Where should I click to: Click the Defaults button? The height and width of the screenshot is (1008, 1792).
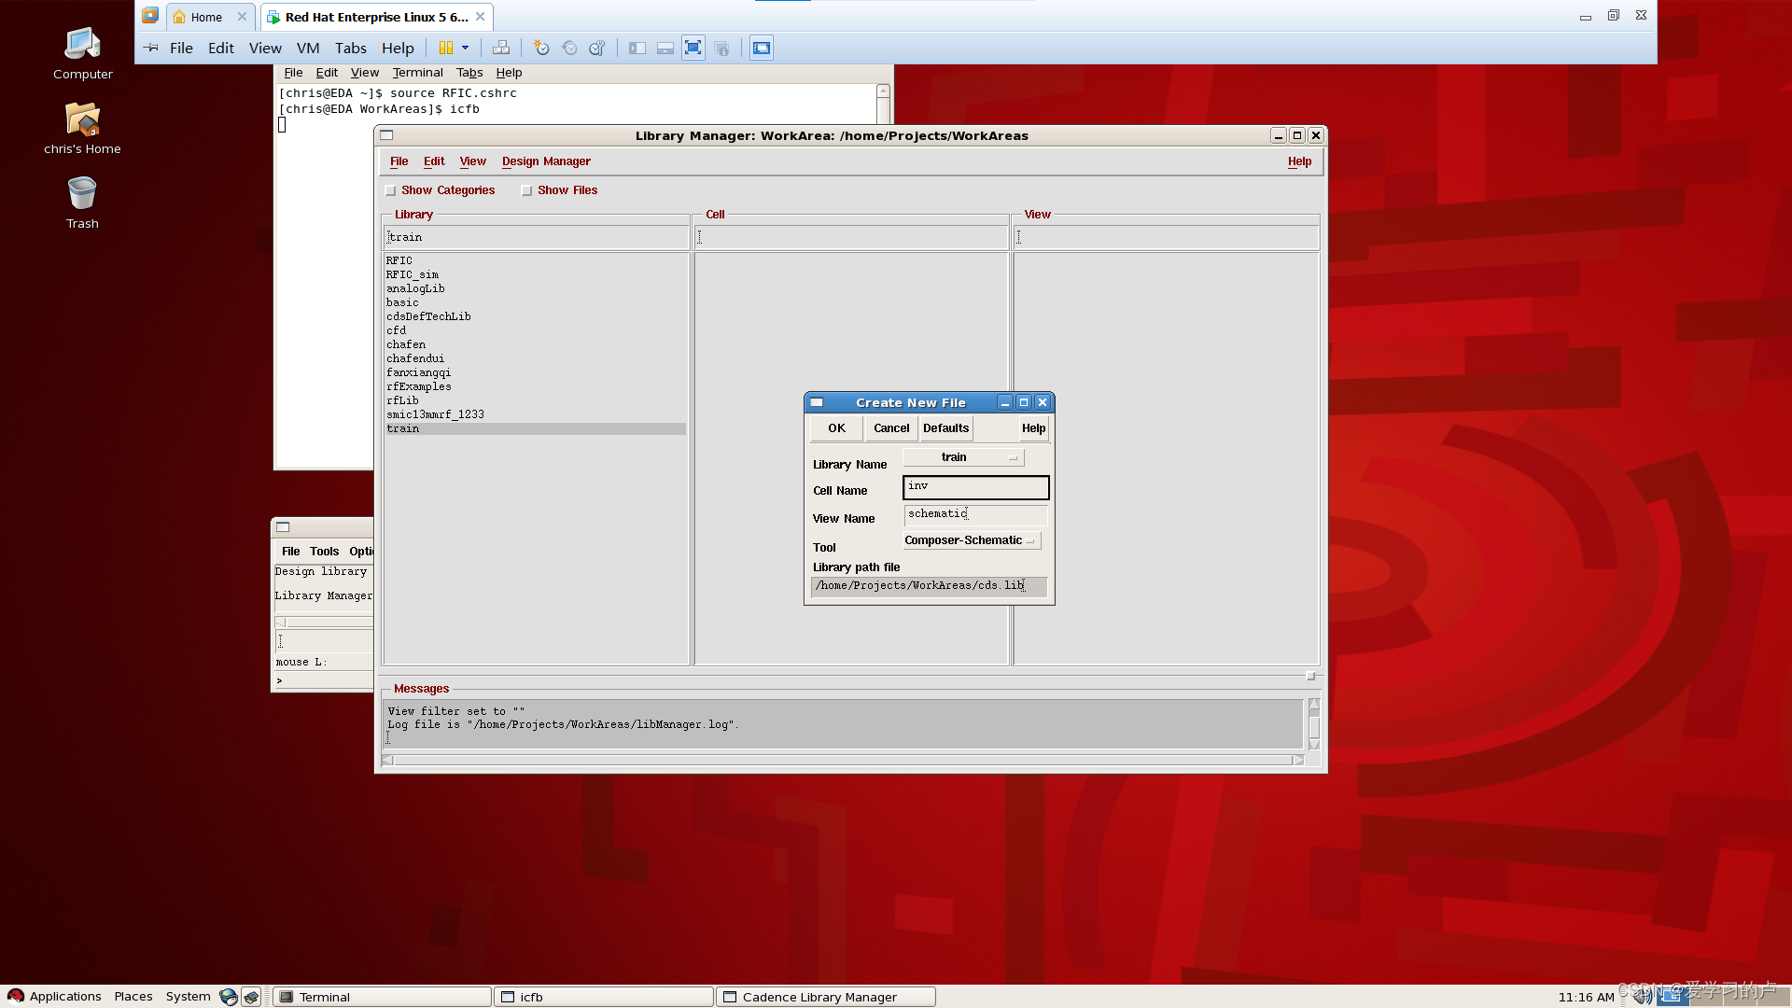945,428
